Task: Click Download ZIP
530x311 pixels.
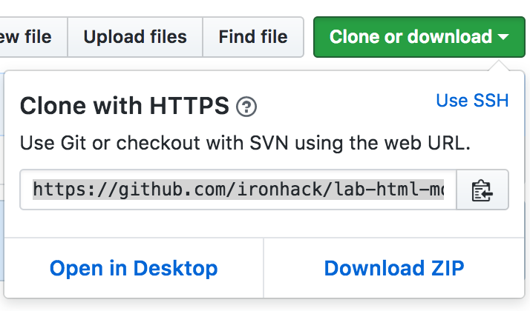Action: coord(394,268)
